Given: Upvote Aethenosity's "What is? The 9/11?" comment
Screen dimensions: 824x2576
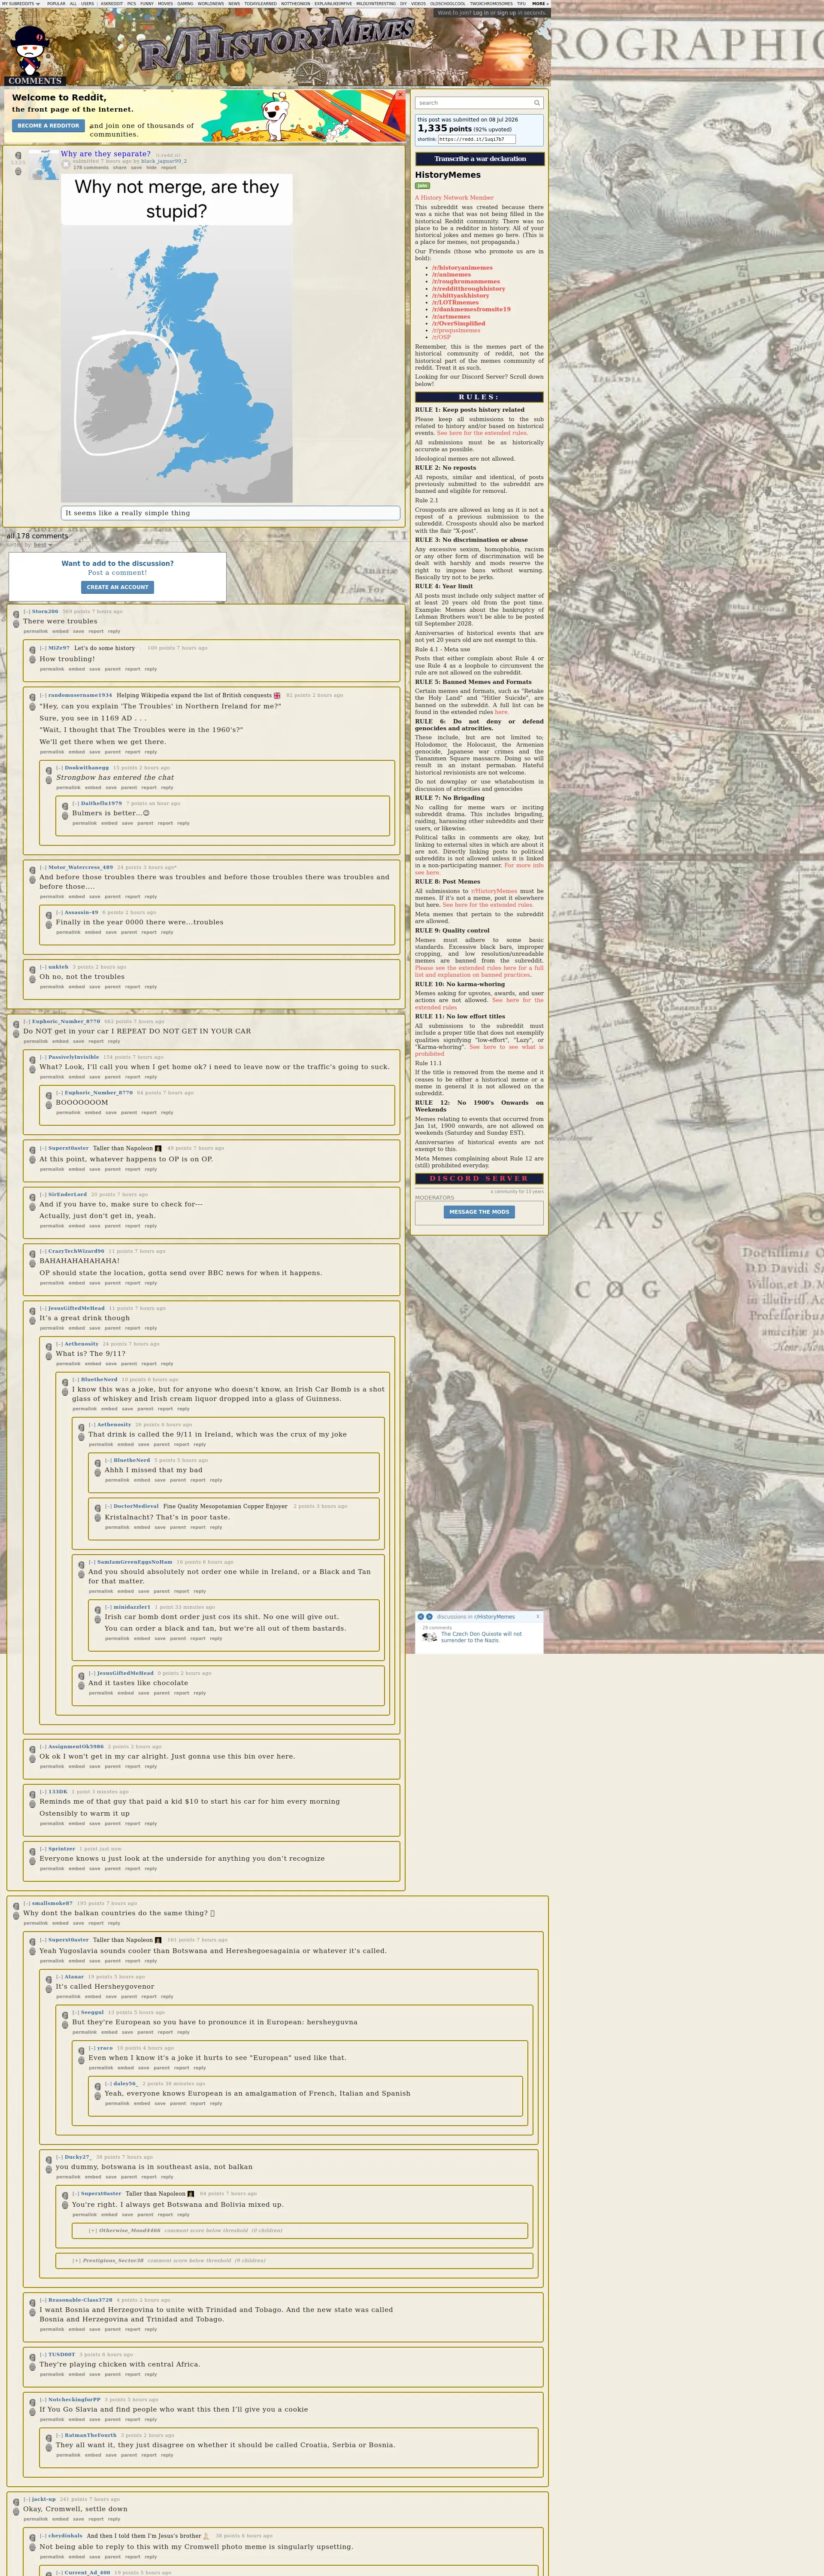Looking at the screenshot, I should [49, 1346].
